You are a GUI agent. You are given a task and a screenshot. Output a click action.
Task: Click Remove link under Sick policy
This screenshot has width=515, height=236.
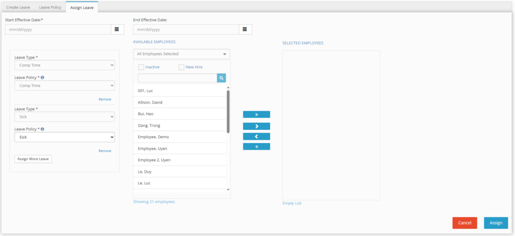point(105,151)
